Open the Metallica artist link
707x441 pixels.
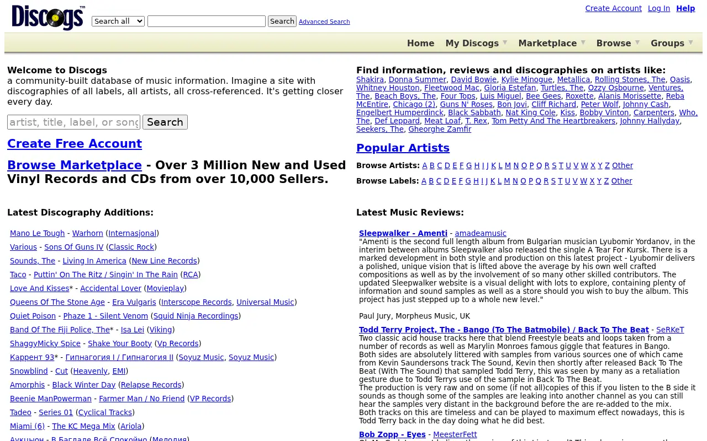tap(573, 79)
